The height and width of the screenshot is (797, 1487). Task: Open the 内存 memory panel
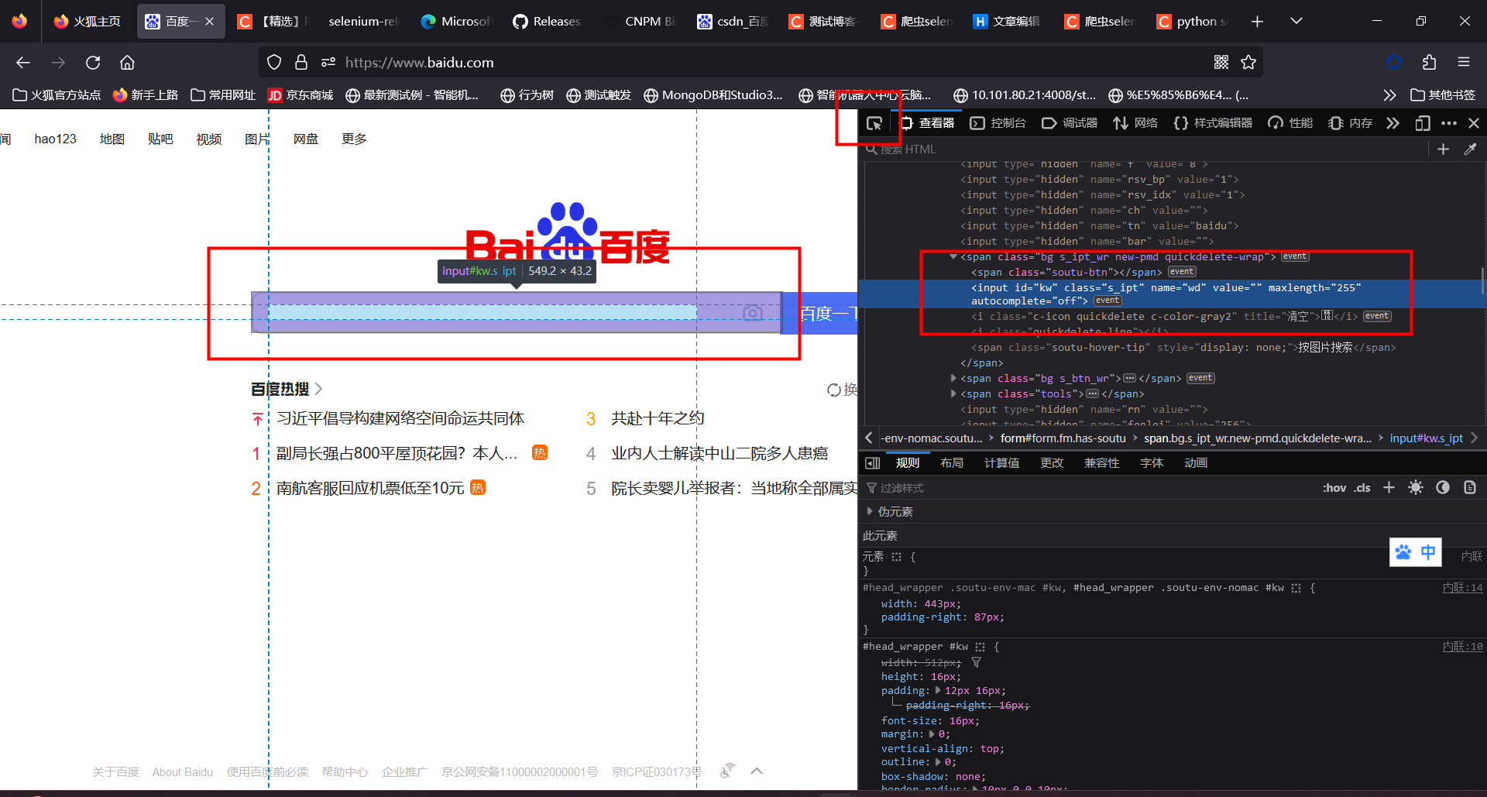coord(1350,123)
